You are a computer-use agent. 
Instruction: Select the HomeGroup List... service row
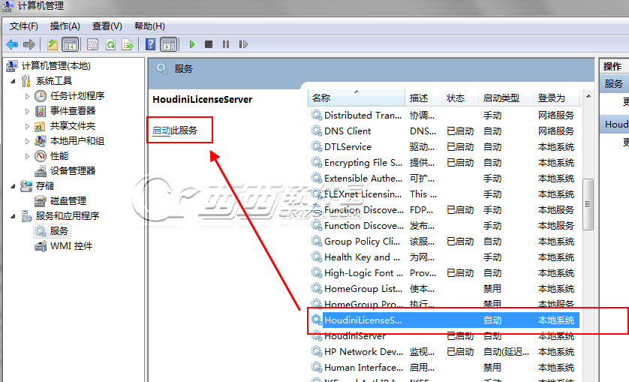point(444,288)
